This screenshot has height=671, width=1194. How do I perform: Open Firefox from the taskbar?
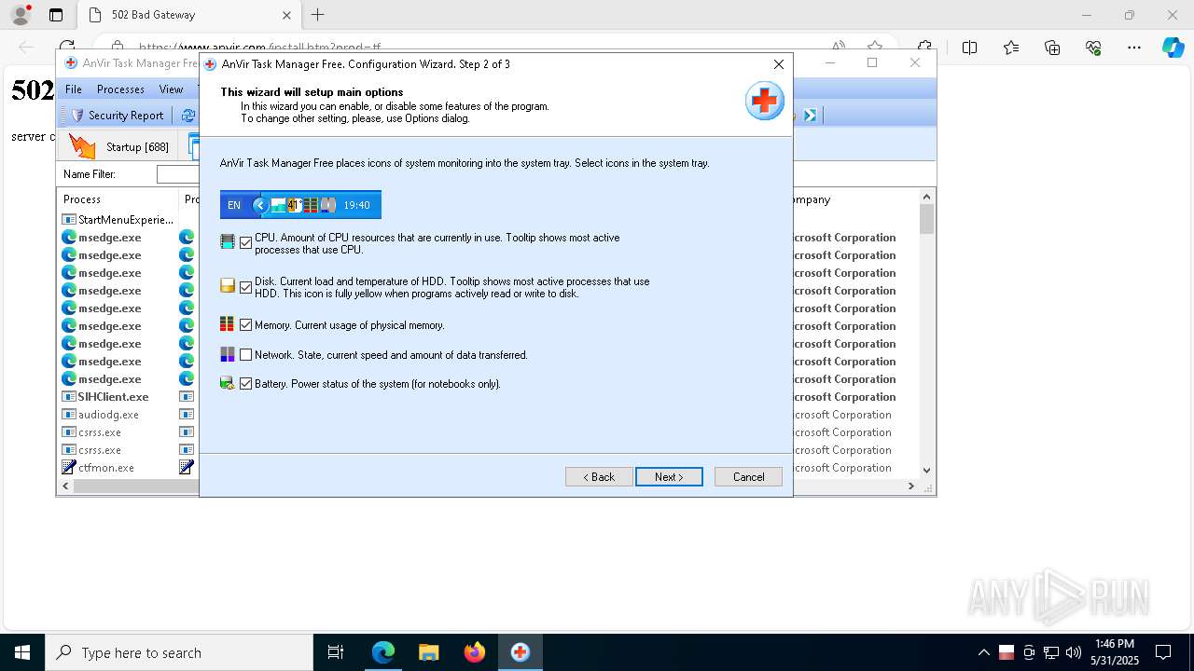coord(475,652)
